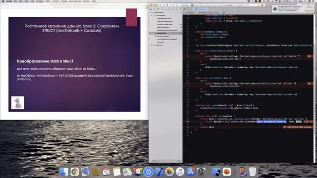Image resolution: width=317 pixels, height=178 pixels.
Task: Click the "struct UserData: Codable" line in editor
Action: coord(211,32)
